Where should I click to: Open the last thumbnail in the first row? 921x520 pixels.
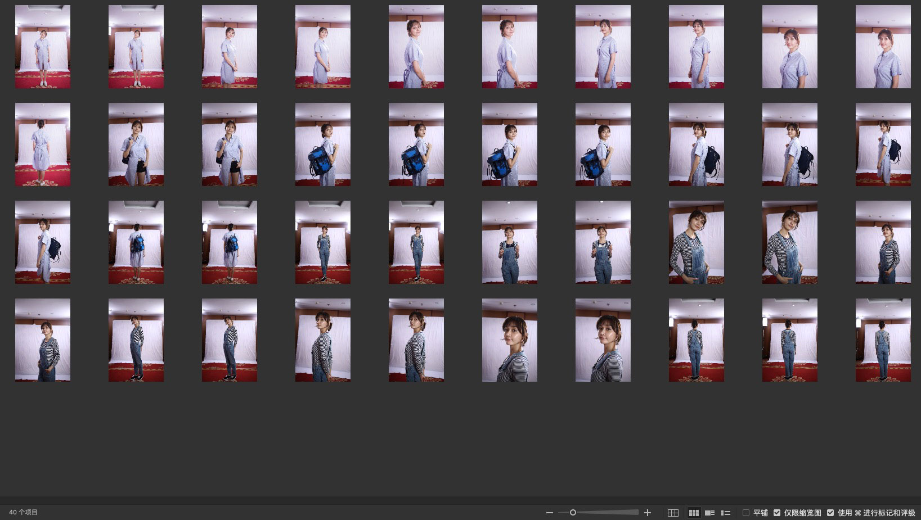(883, 47)
